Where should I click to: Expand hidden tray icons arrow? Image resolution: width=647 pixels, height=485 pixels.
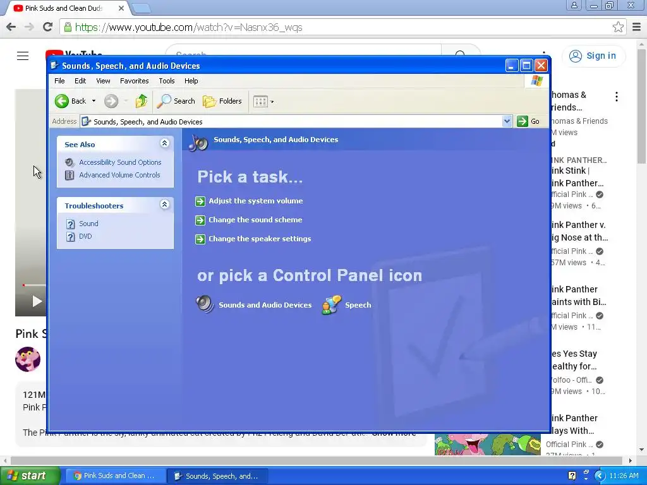(x=600, y=476)
